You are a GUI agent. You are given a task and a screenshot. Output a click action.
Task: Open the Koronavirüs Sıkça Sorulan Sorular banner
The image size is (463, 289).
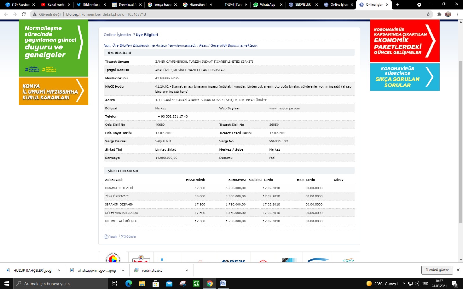click(405, 77)
